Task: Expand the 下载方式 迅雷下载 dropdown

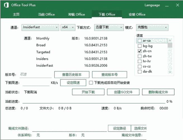Action: 109,27
